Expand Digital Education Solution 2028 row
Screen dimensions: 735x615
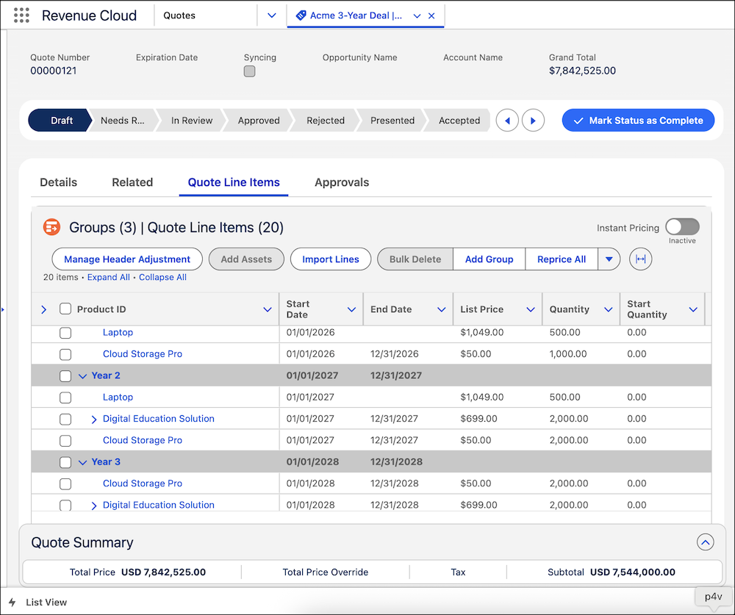coord(94,506)
